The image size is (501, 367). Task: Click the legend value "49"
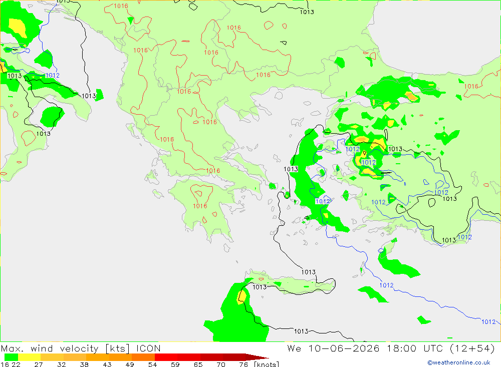click(x=130, y=364)
